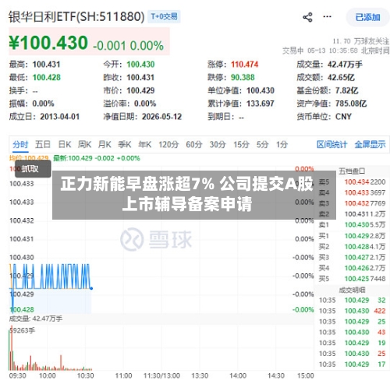The image size is (390, 391).
Task: Click the 卖3 order row 100.432
Action: 352,203
